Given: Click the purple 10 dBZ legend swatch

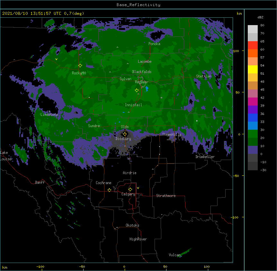Looking at the screenshot, I should (253, 150).
